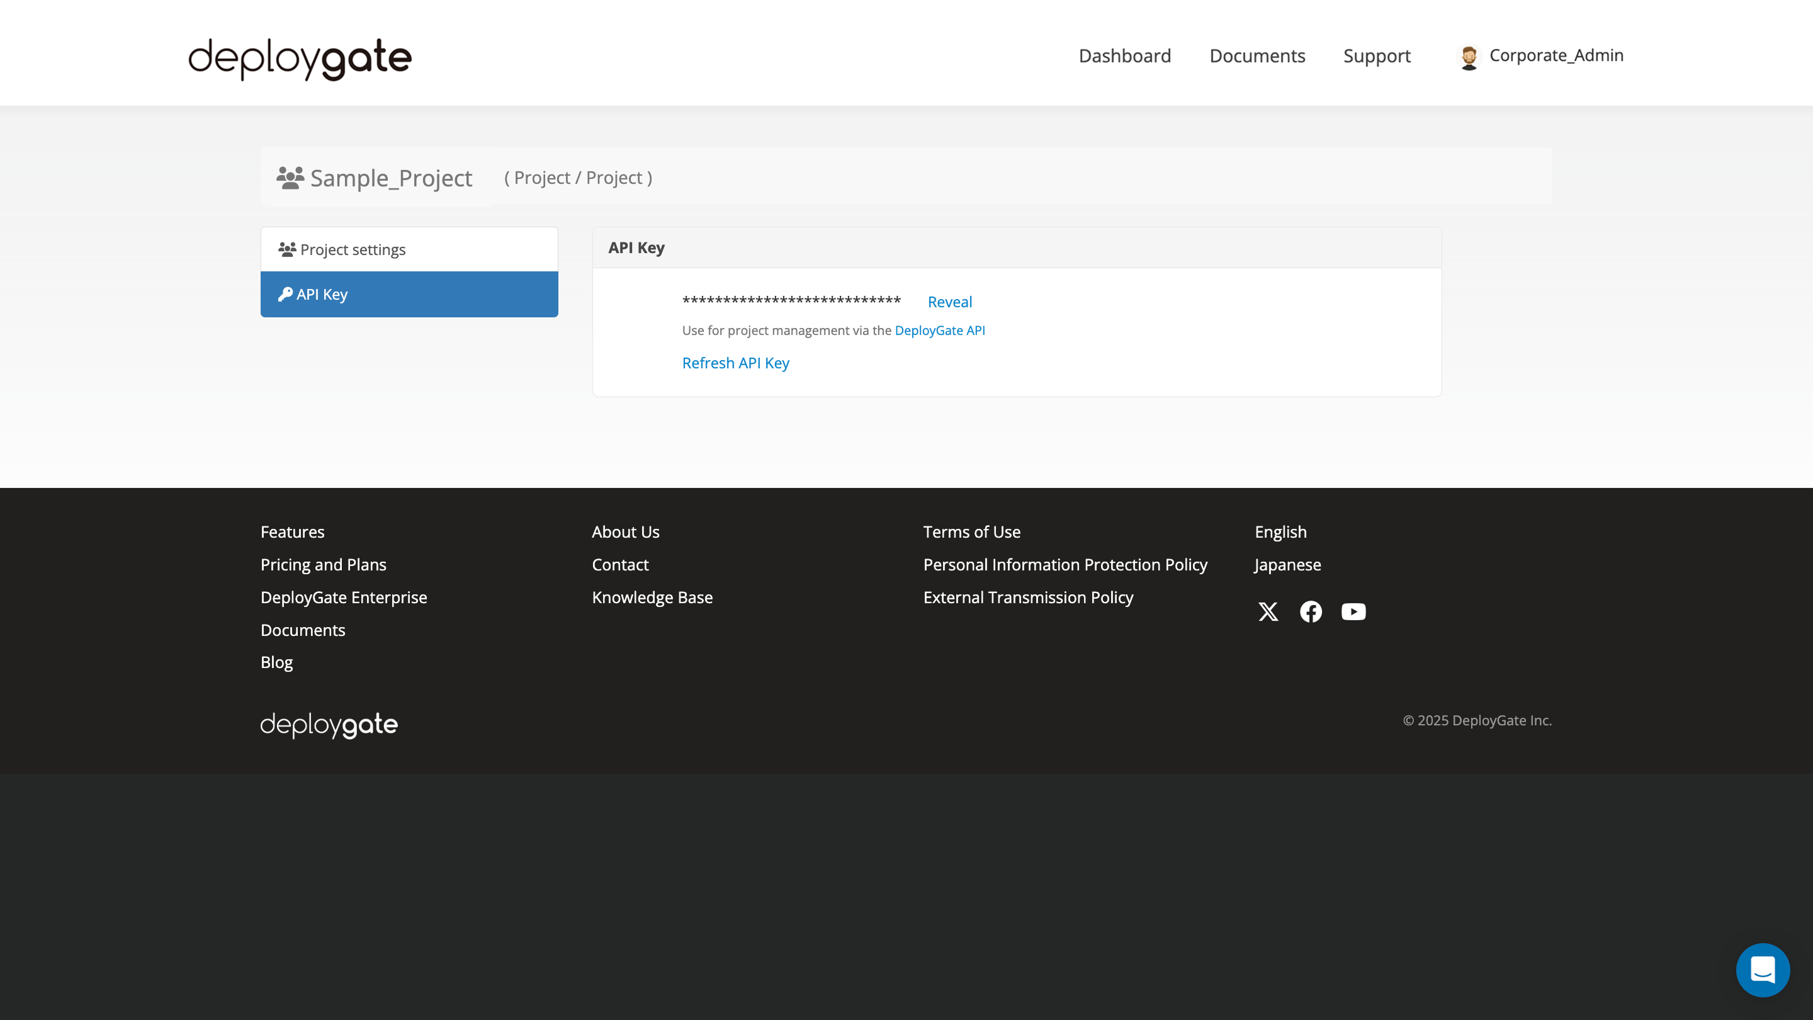This screenshot has width=1813, height=1020.
Task: Open the Dashboard menu item
Action: [1124, 55]
